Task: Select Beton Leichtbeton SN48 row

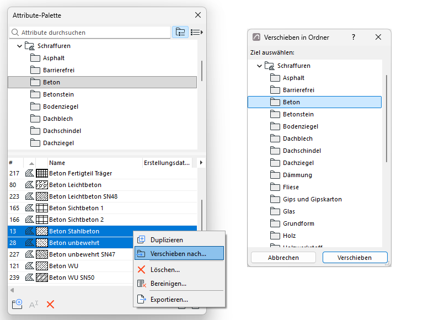Action: pos(103,196)
